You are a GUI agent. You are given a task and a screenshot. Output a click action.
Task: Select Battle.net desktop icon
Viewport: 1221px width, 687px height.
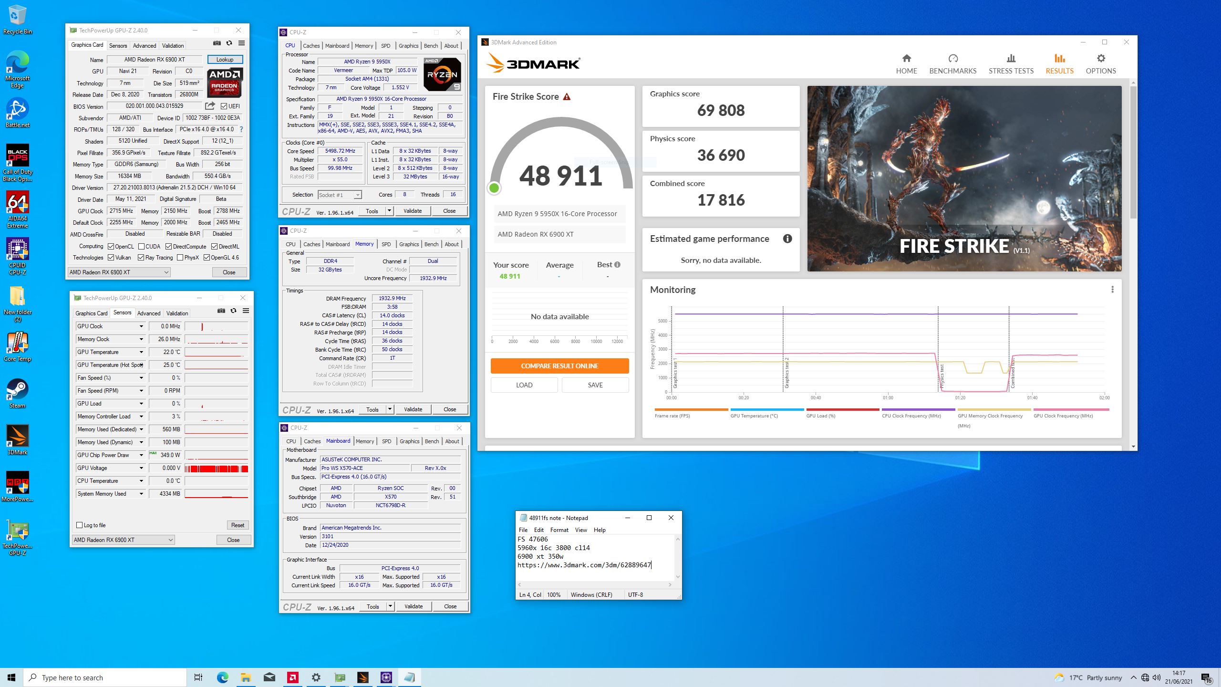(x=17, y=113)
